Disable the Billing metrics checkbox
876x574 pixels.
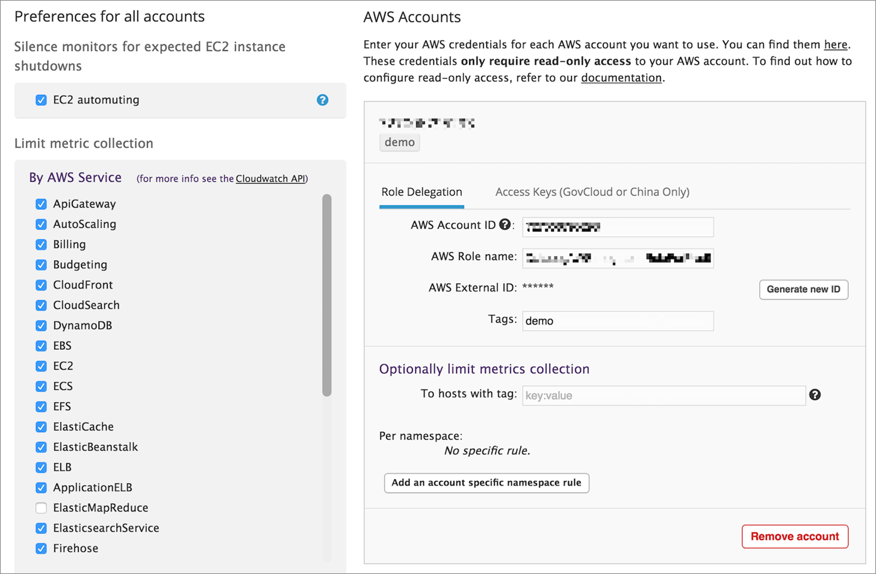(x=41, y=245)
